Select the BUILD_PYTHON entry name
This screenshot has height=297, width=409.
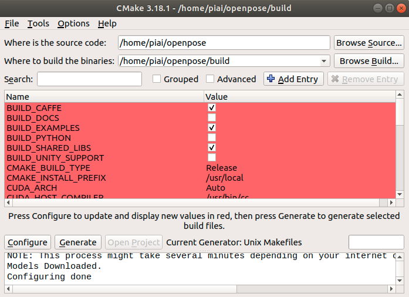pos(39,138)
